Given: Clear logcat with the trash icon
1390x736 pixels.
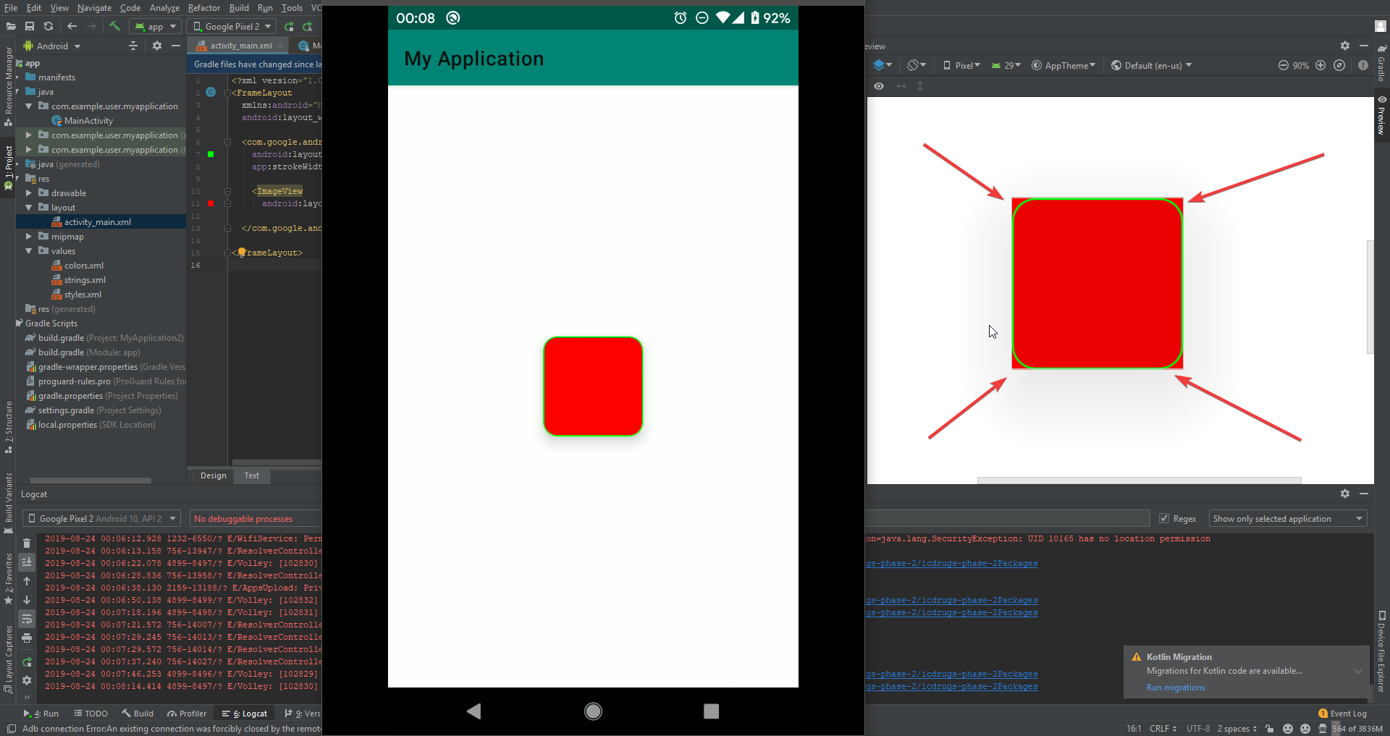Looking at the screenshot, I should pyautogui.click(x=27, y=543).
